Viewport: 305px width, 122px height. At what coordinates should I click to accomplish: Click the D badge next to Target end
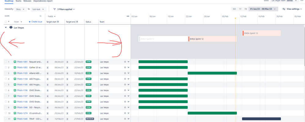point(77,22)
